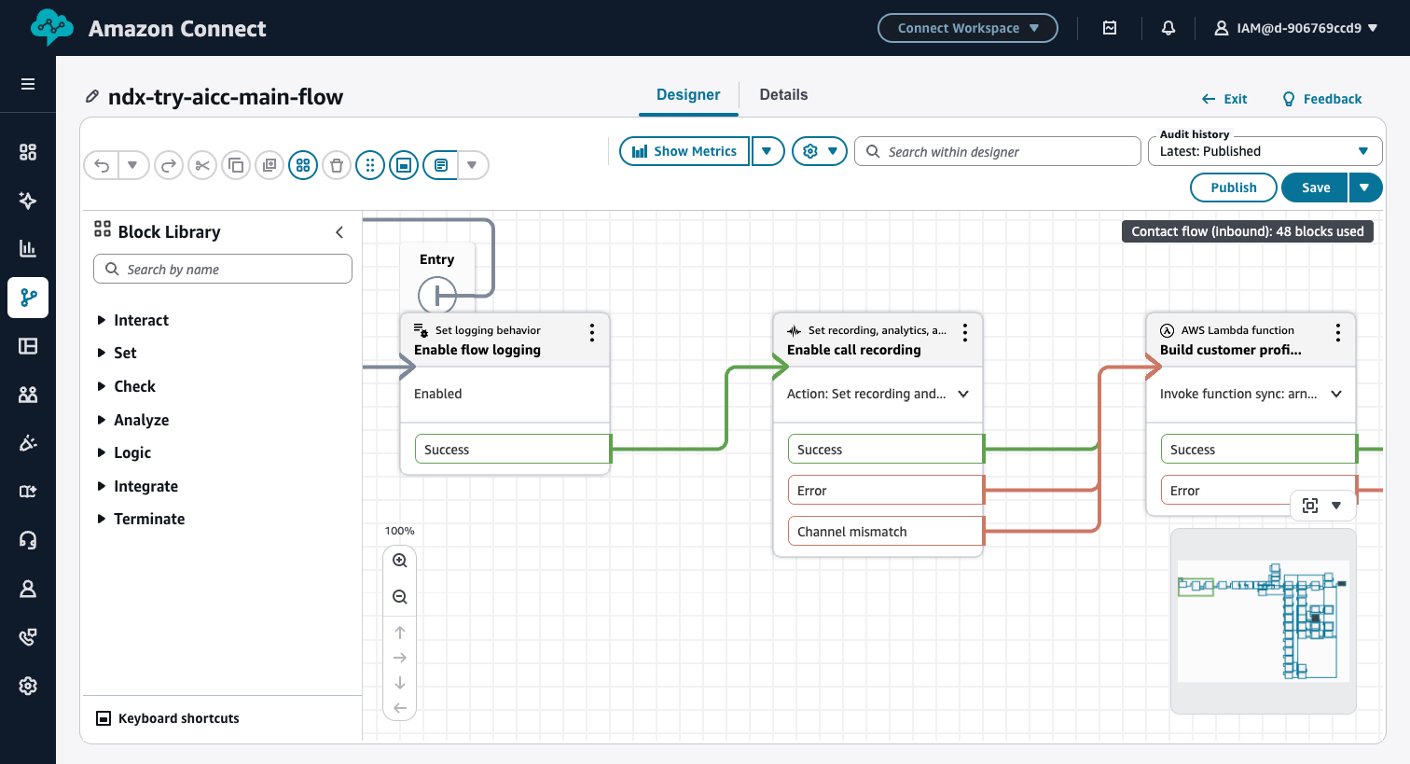The height and width of the screenshot is (764, 1410).
Task: Open the sparkle AI icon in the sidebar
Action: coord(28,201)
